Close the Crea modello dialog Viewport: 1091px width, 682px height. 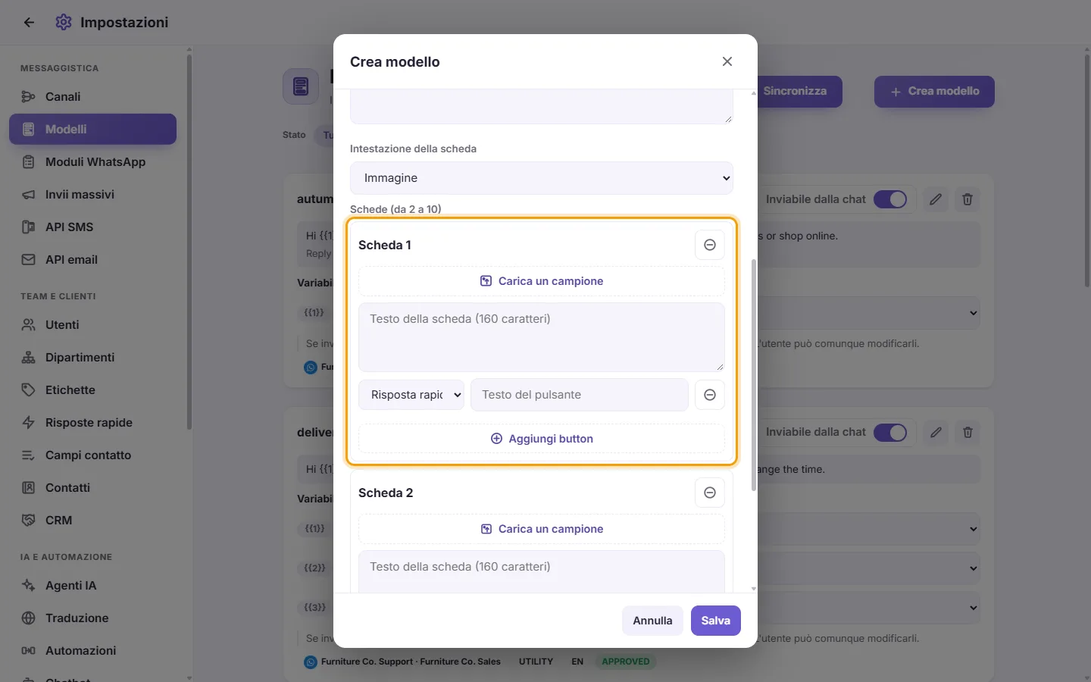pyautogui.click(x=727, y=61)
